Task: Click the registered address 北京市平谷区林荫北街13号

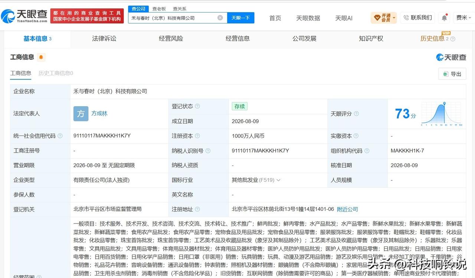Action: 282,209
